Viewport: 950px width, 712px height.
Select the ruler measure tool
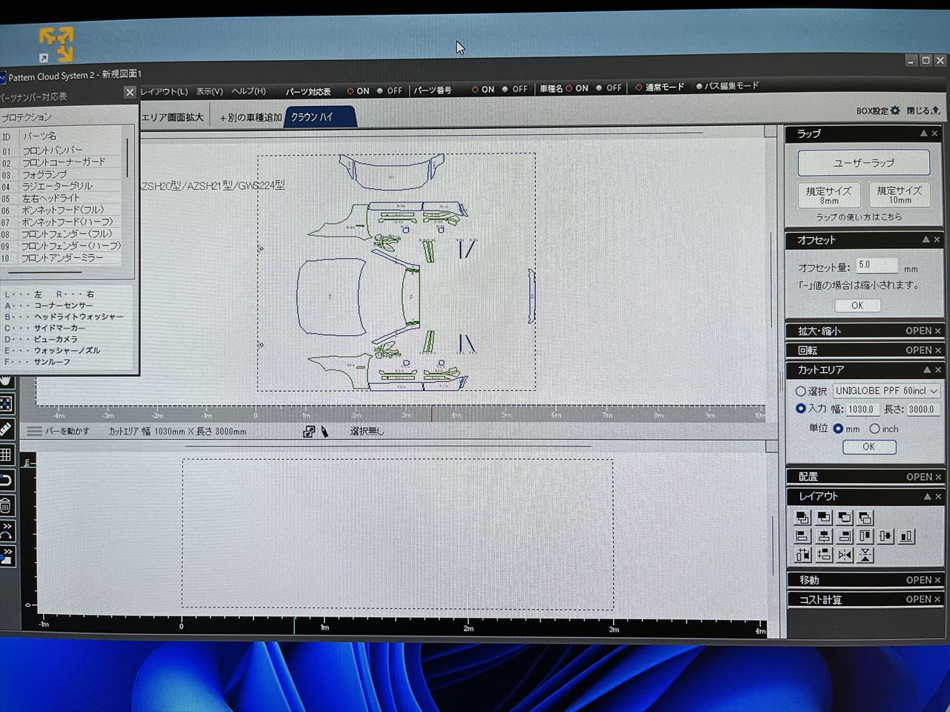pyautogui.click(x=6, y=429)
